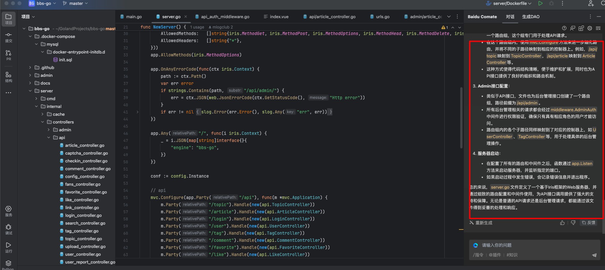Viewport: 605px width, 270px height.
Task: Send the question with paper-plane icon
Action: 594,255
